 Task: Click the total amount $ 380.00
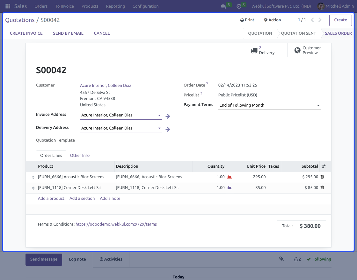tap(310, 226)
